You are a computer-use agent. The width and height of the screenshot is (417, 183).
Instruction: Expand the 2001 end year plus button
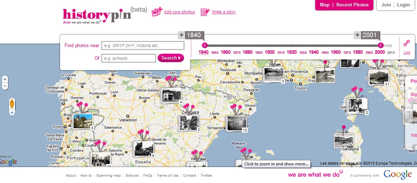(x=357, y=35)
